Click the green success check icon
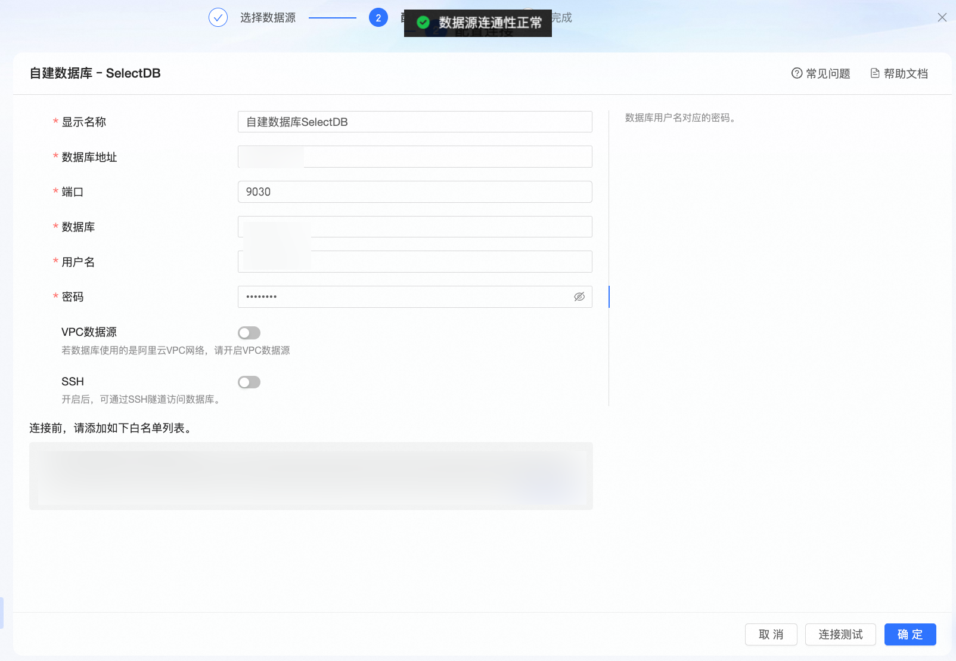 click(423, 23)
